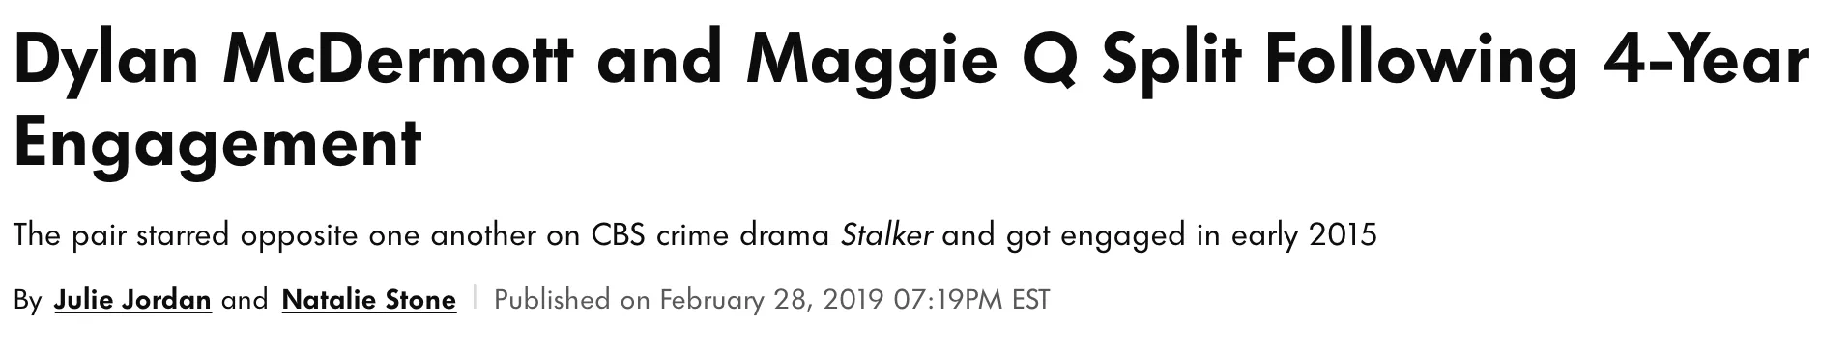Click the vertical divider after Natalie Stone
Viewport: 1821px width, 353px height.
click(x=475, y=299)
